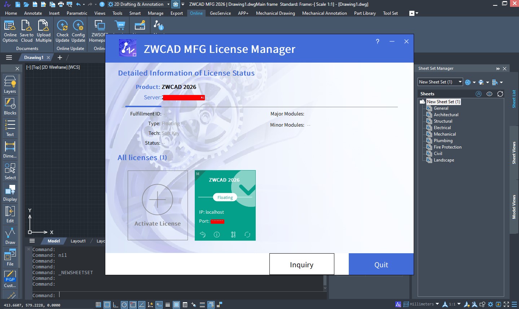Collapse the Sheets list with the chevron circle icon

point(479,94)
